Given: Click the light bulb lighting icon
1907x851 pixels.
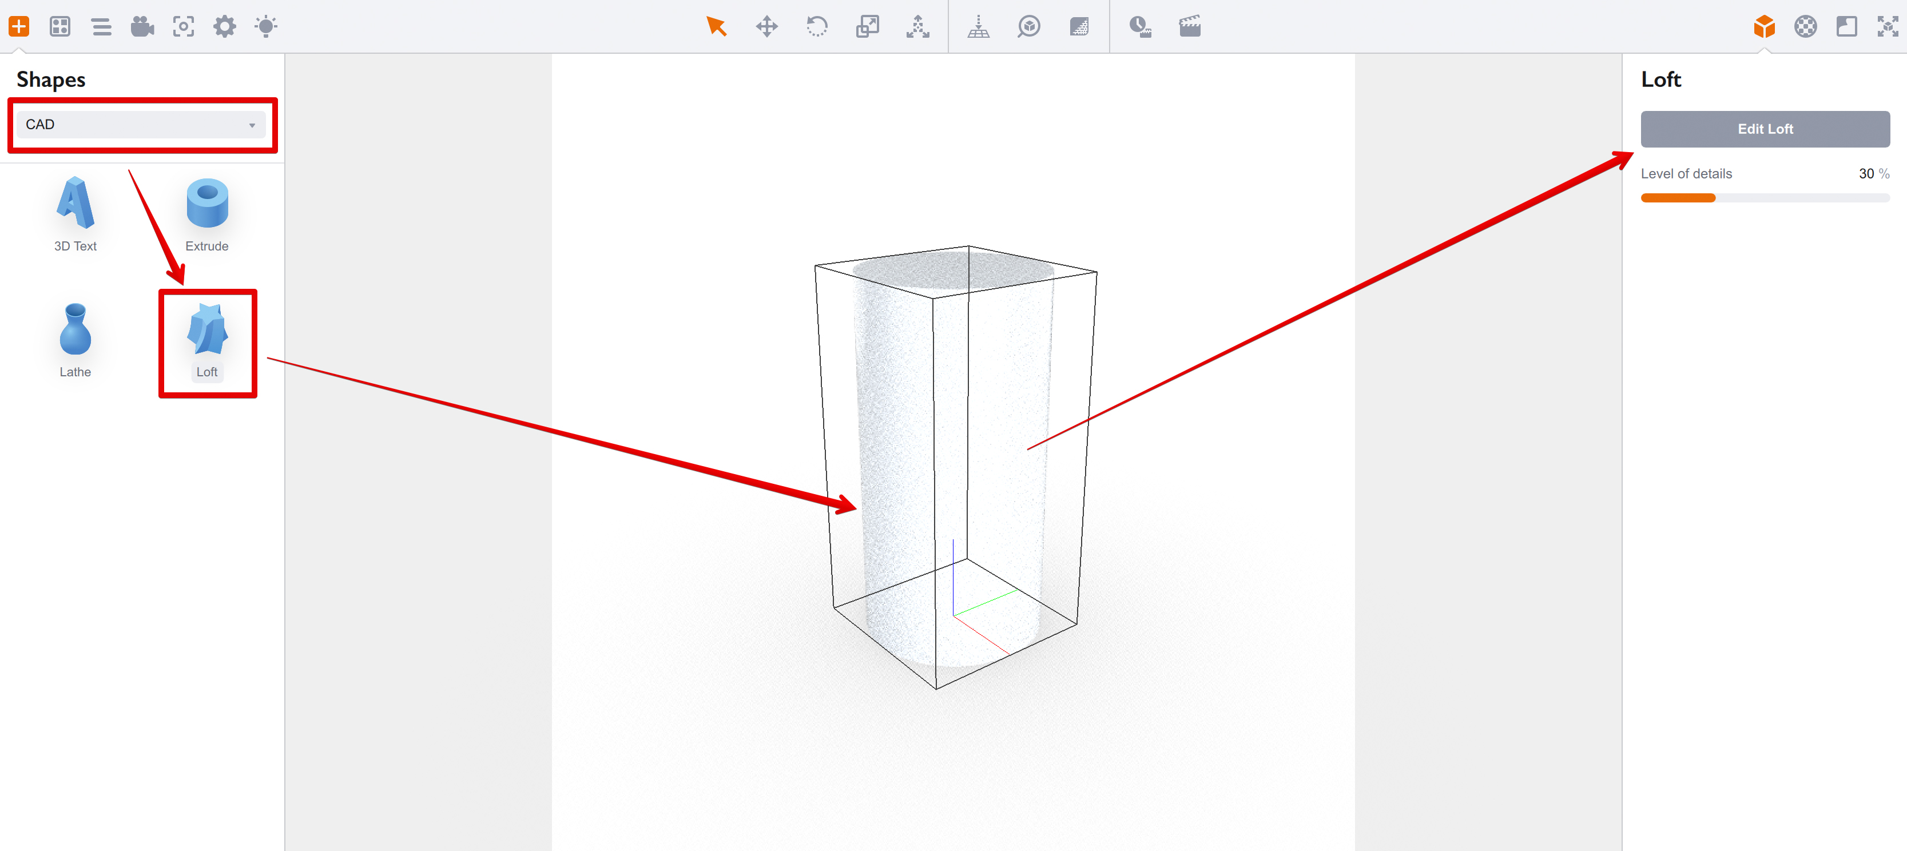Looking at the screenshot, I should coord(265,27).
